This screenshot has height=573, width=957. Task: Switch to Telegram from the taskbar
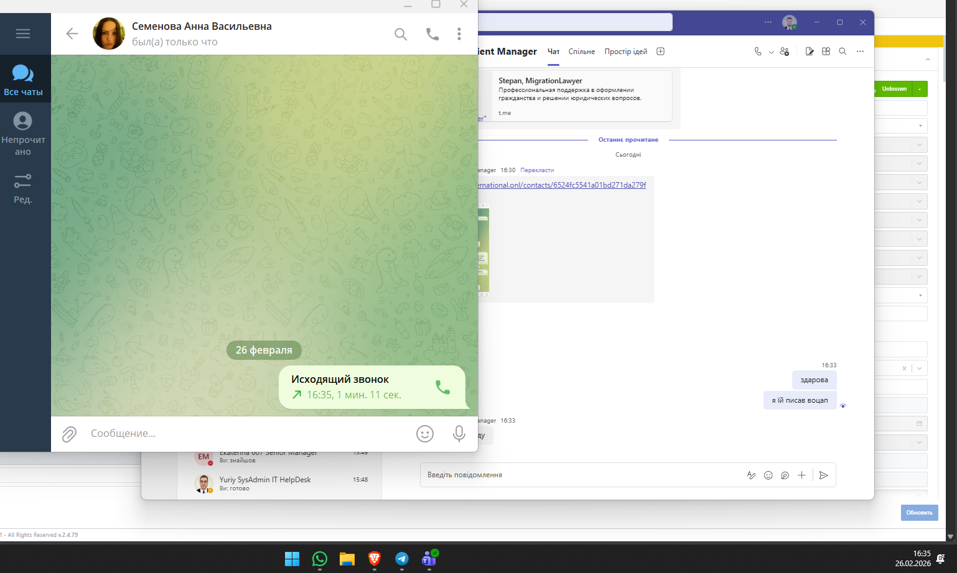pos(402,559)
